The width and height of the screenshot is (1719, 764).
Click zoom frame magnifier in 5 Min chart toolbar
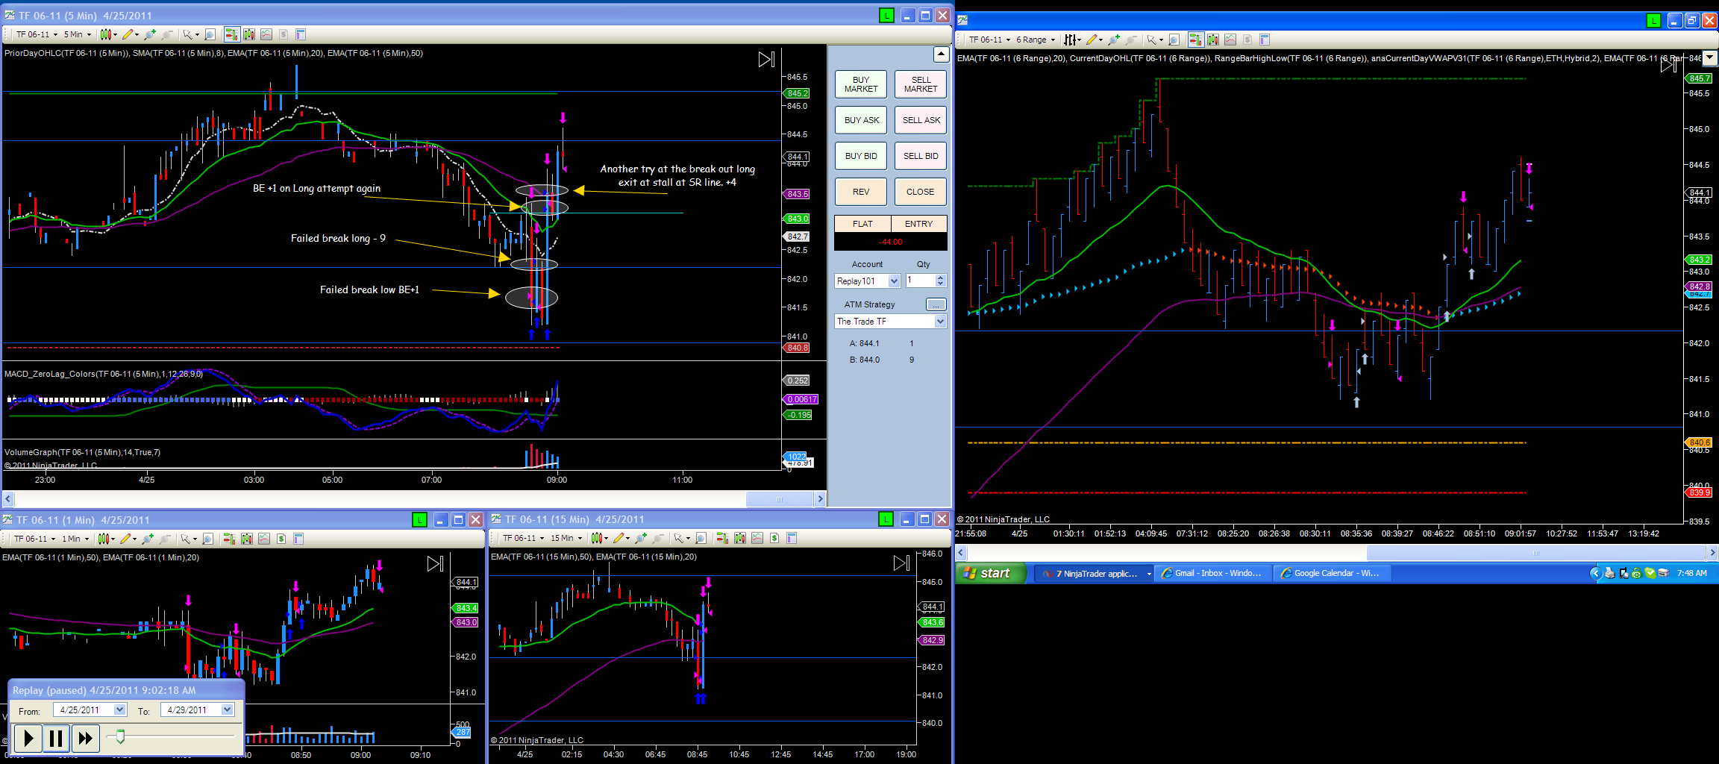coord(210,34)
